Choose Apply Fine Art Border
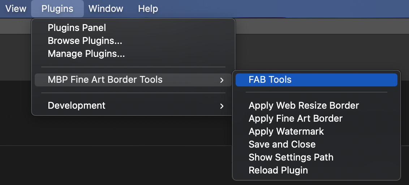This screenshot has height=185, width=409. tap(296, 118)
